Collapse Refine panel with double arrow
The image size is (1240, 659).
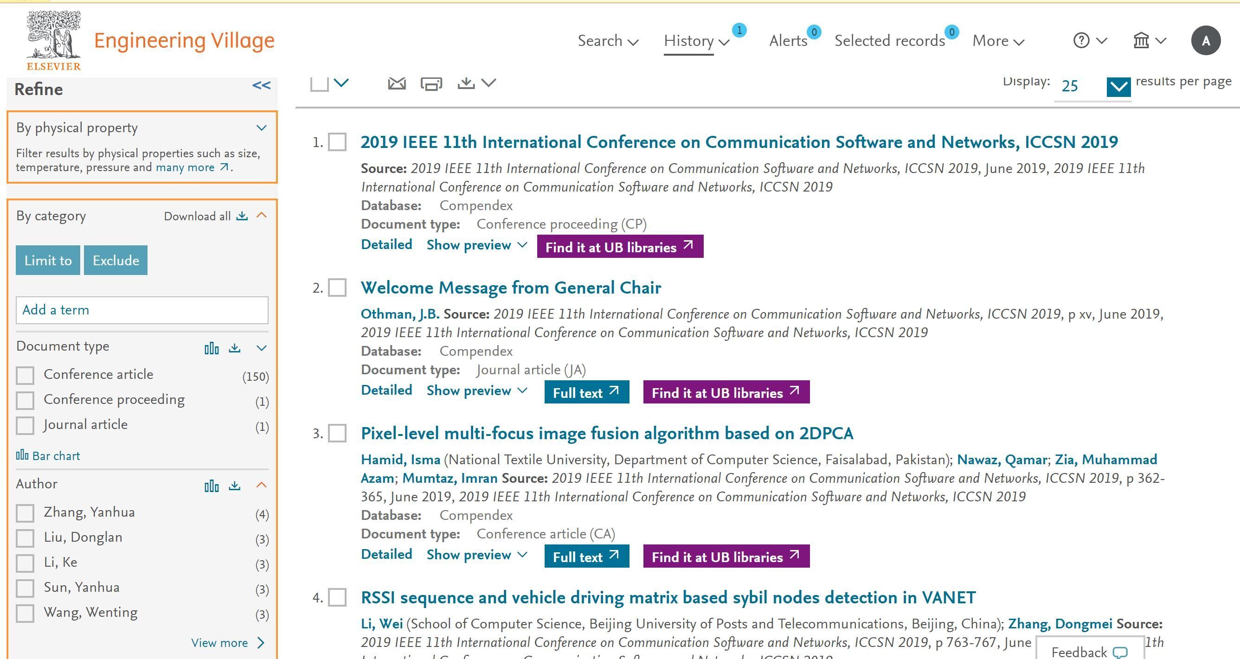tap(261, 86)
